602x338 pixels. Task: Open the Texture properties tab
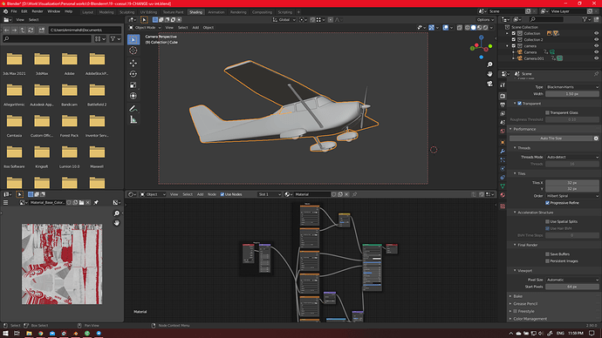pyautogui.click(x=503, y=206)
